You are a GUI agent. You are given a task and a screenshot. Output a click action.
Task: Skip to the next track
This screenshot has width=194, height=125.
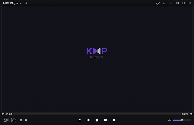click(106, 120)
